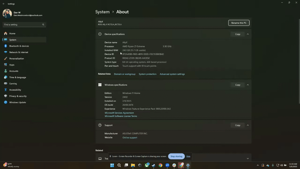Open File Explorer from the taskbar

coord(133,165)
